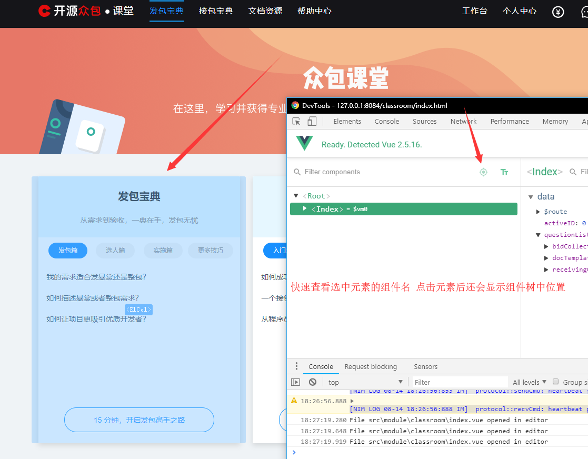Toggle the Group similar checkbox in console
This screenshot has height=459, width=588.
click(x=556, y=382)
